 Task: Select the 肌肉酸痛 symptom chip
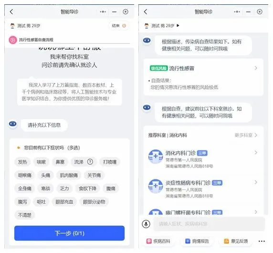[69, 175]
